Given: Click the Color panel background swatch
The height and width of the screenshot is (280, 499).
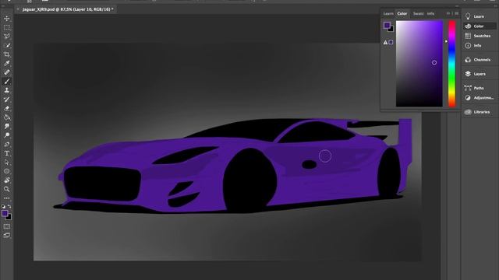Looking at the screenshot, I should 391,30.
